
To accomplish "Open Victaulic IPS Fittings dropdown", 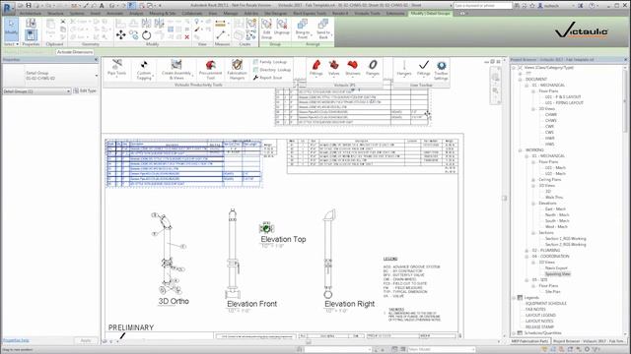I will [x=315, y=68].
